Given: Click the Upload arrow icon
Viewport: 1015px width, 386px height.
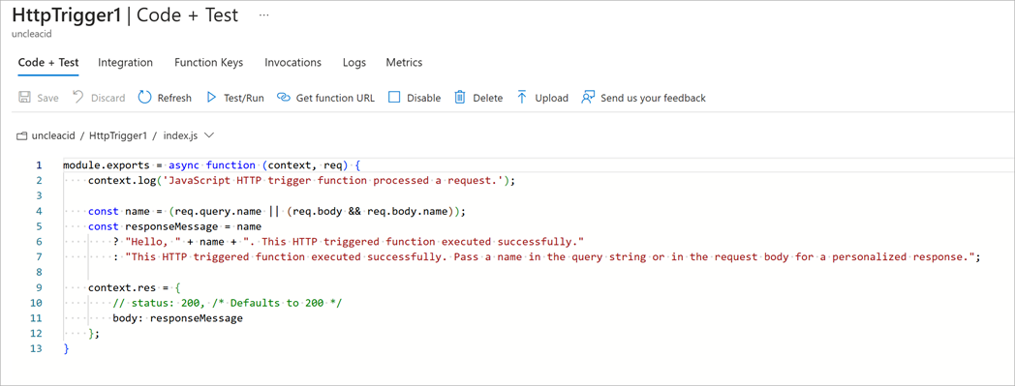Looking at the screenshot, I should coord(522,98).
